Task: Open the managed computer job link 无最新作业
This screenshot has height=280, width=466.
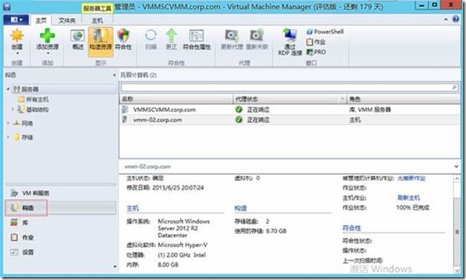Action: click(x=412, y=178)
